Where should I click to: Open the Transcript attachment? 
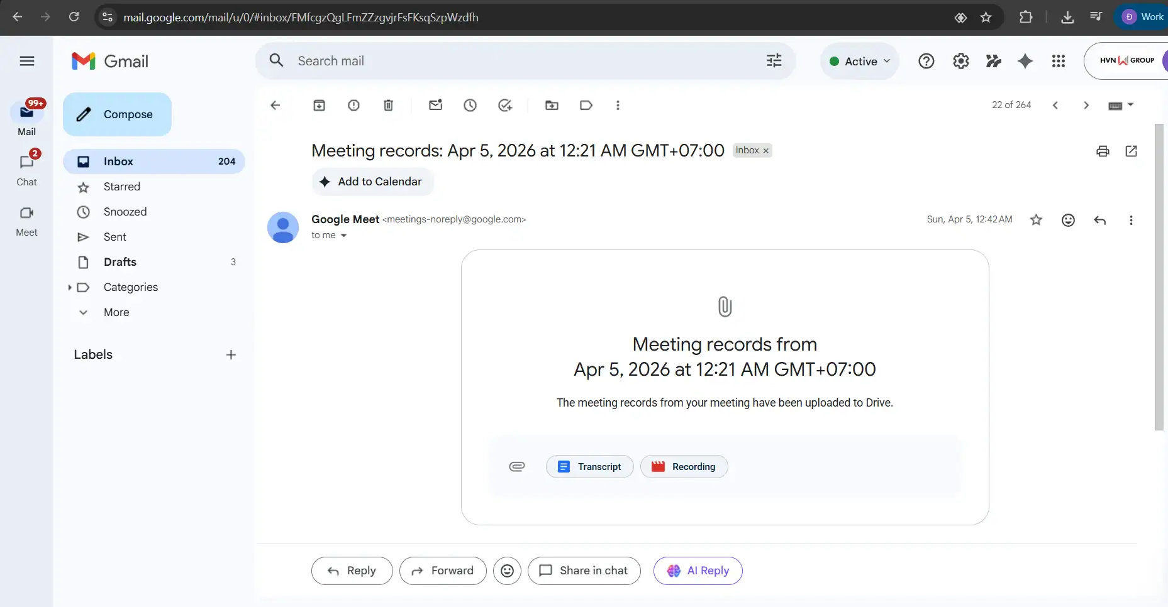589,467
